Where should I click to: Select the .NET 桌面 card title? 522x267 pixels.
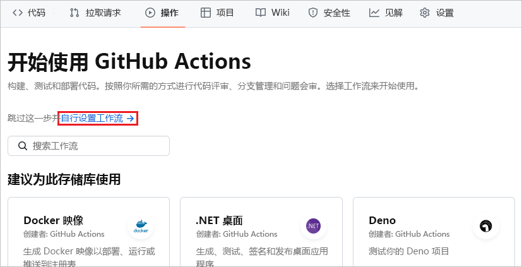tap(220, 220)
